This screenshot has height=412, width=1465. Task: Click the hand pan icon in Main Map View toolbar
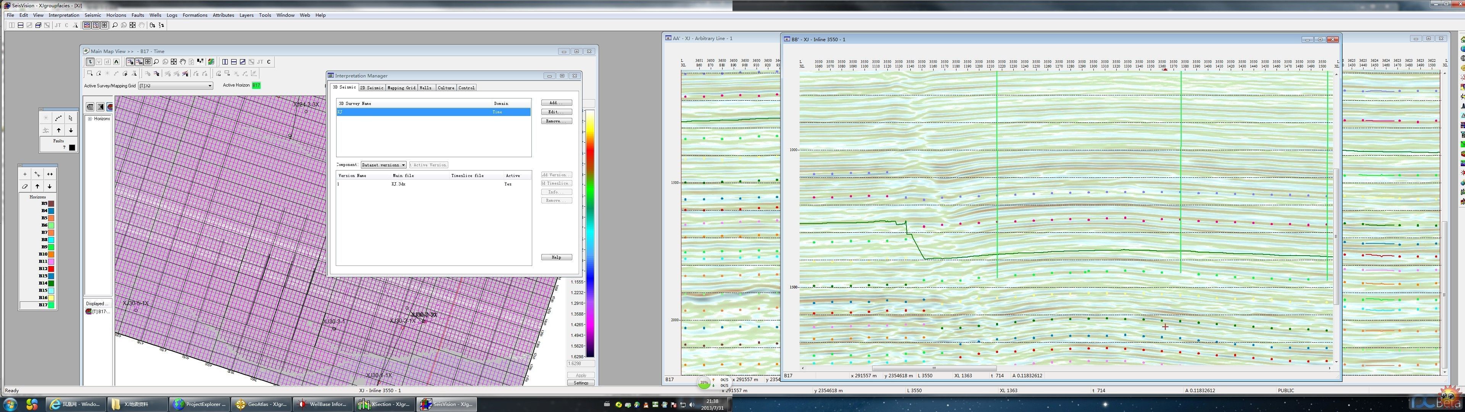(x=183, y=62)
